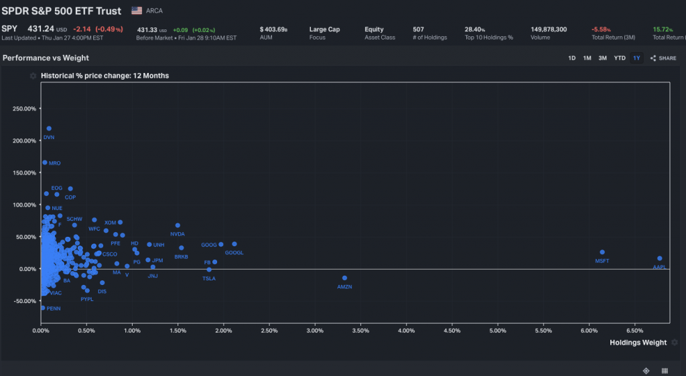The height and width of the screenshot is (376, 686).
Task: Open chart settings gear icon
Action: [x=33, y=76]
